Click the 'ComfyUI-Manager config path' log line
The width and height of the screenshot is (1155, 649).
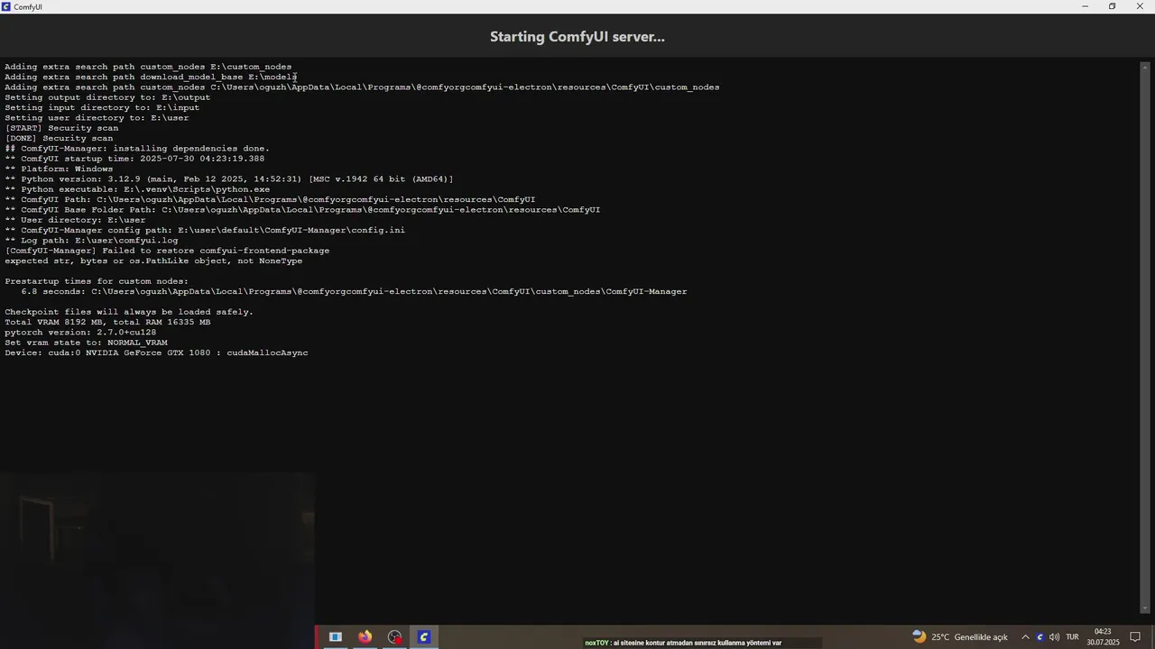[205, 230]
